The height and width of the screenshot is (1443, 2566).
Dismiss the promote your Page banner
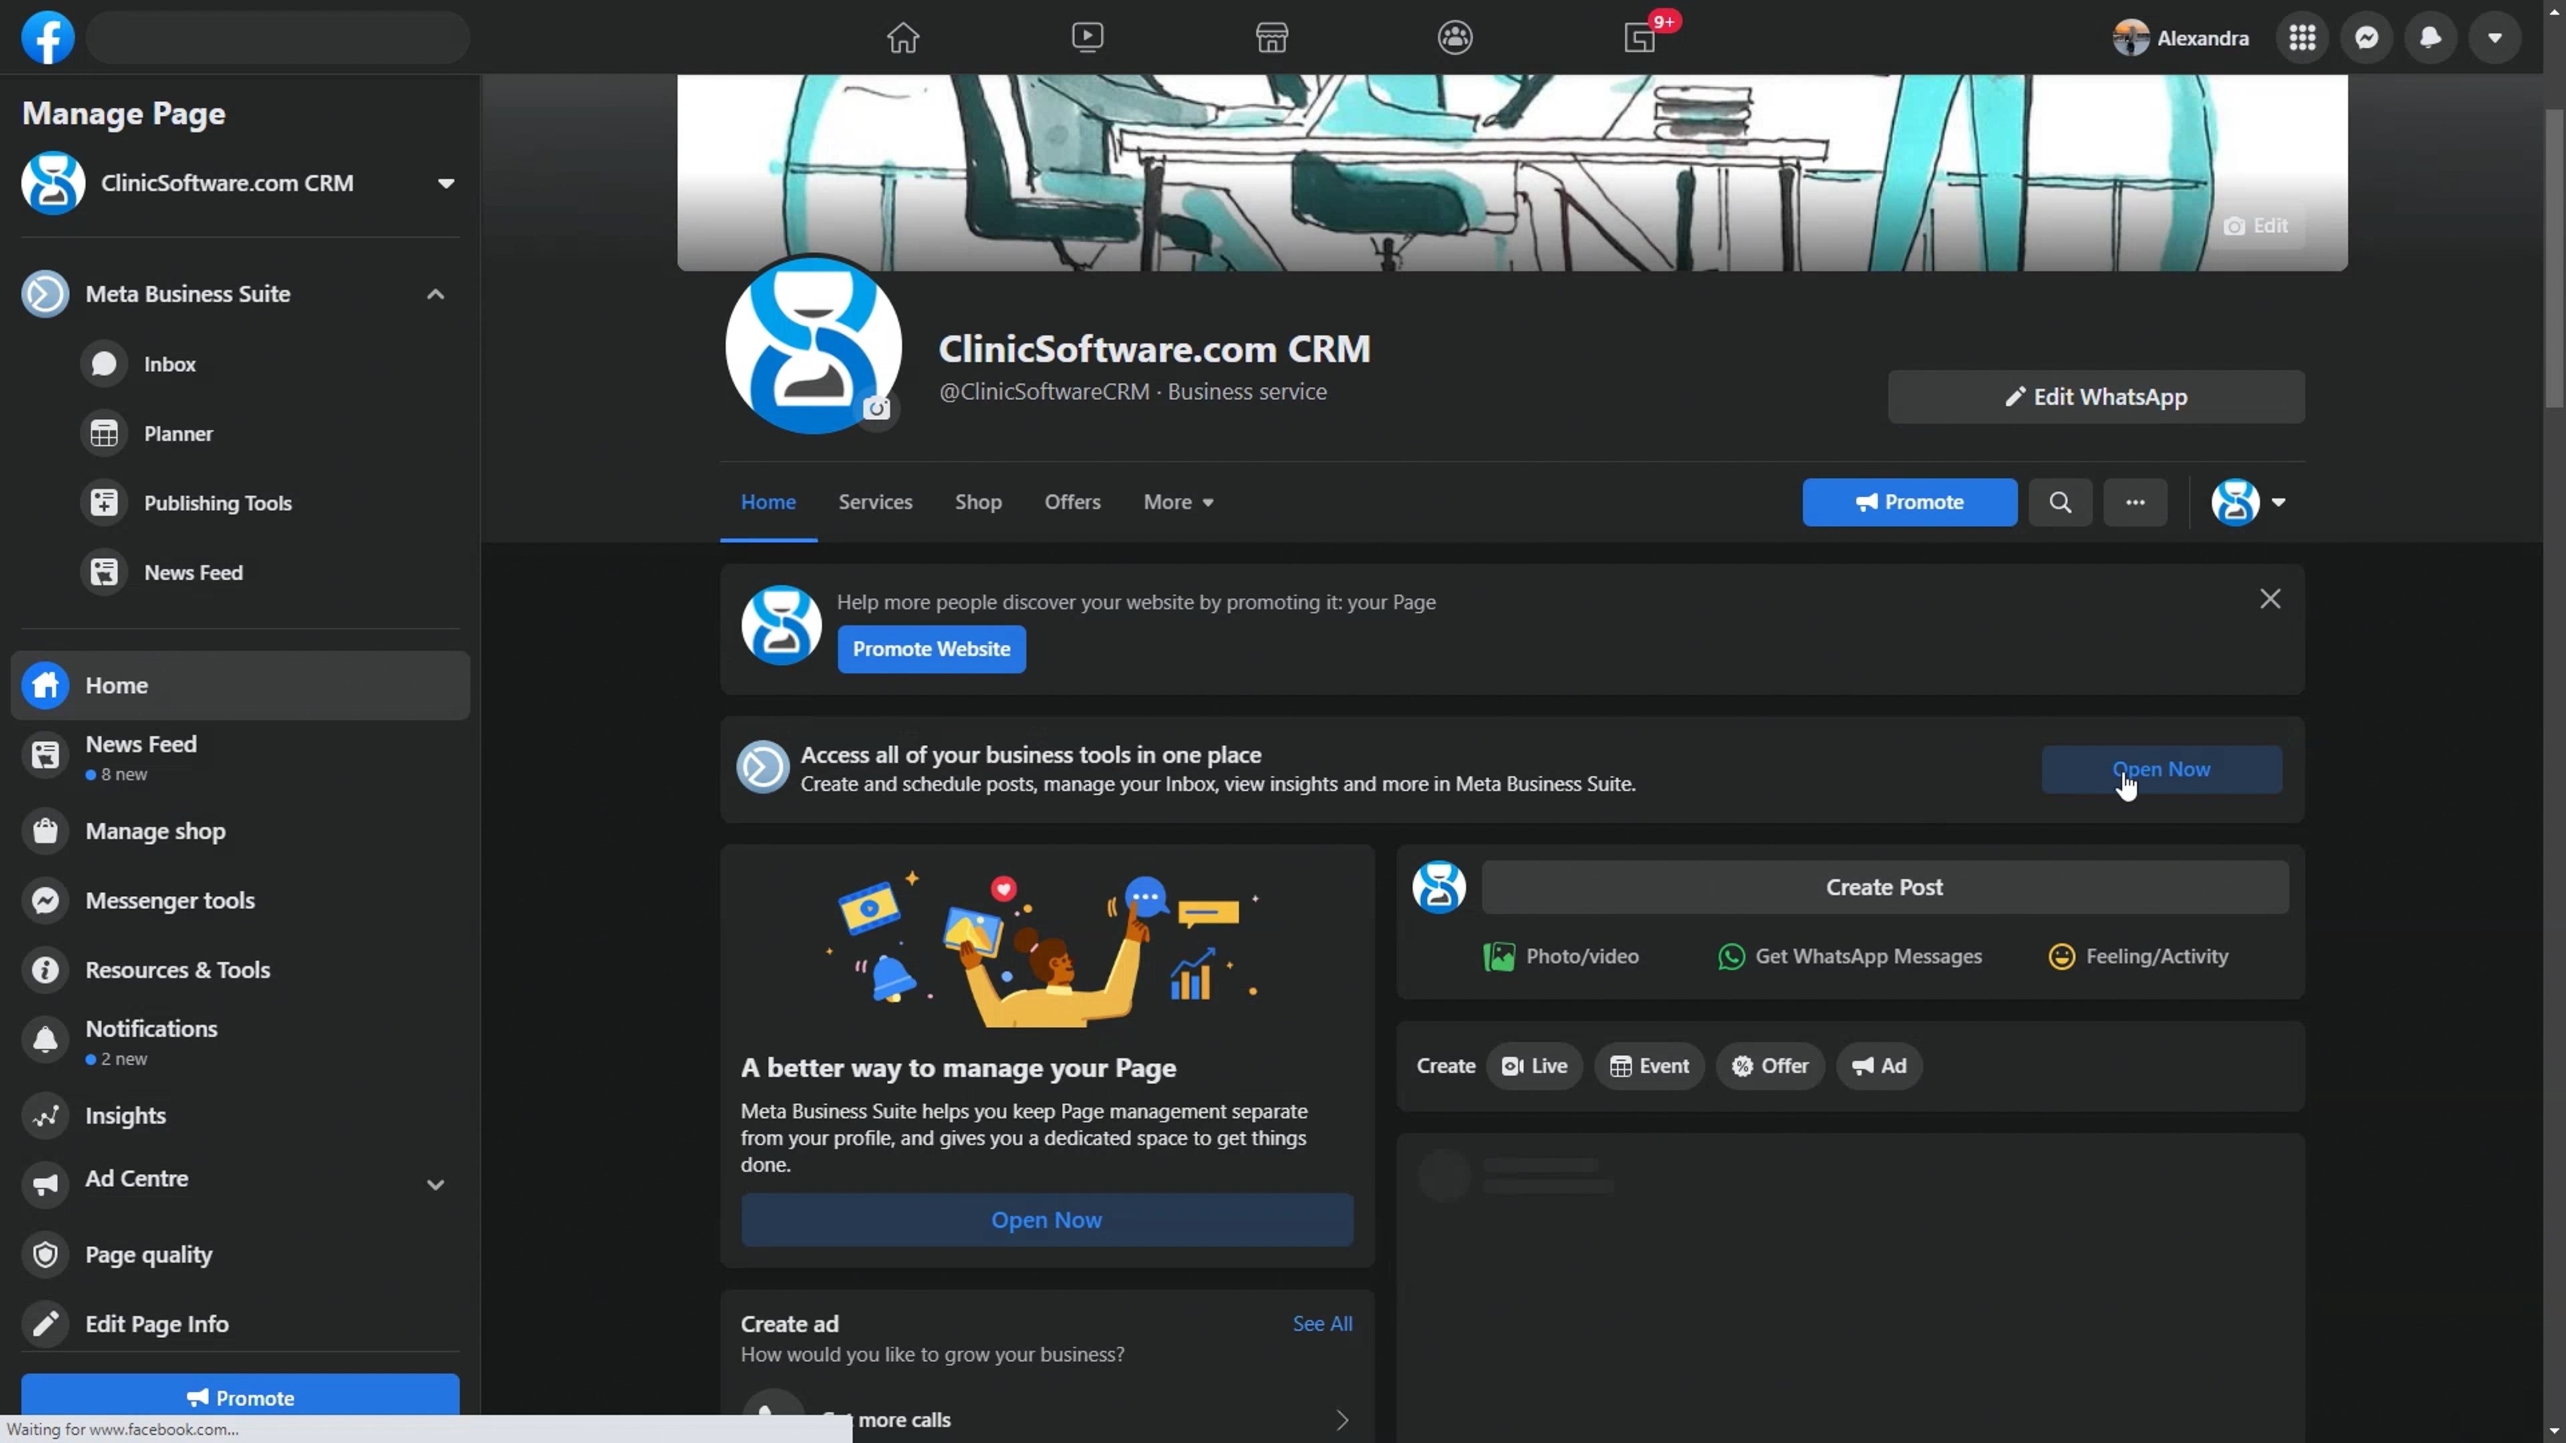coord(2270,599)
